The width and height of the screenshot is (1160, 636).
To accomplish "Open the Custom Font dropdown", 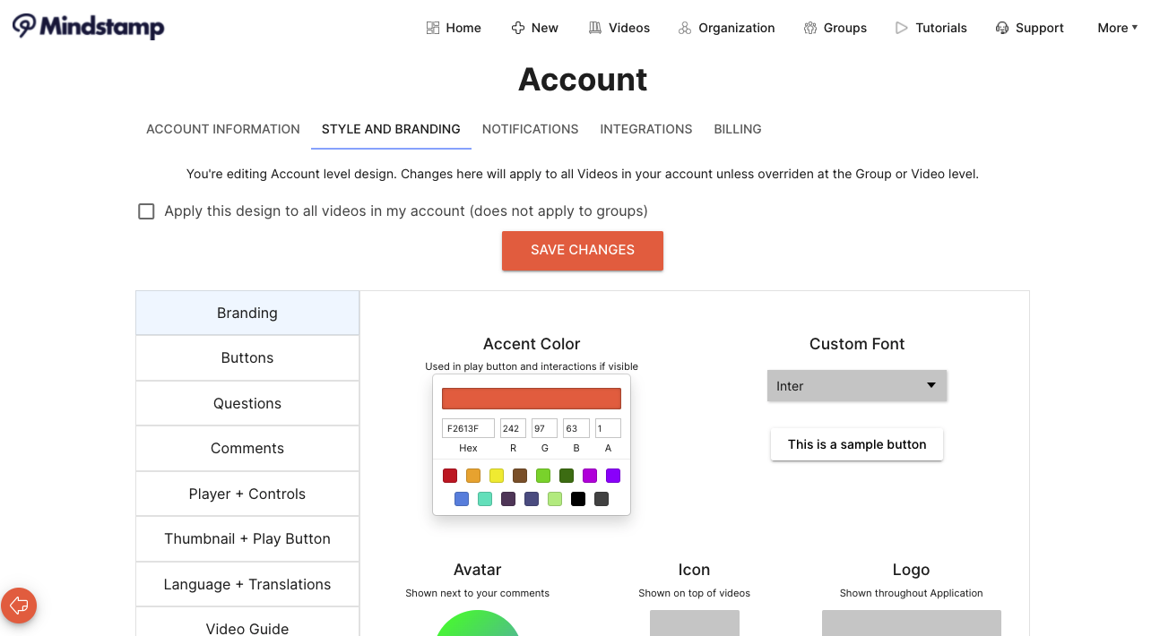I will tap(856, 385).
